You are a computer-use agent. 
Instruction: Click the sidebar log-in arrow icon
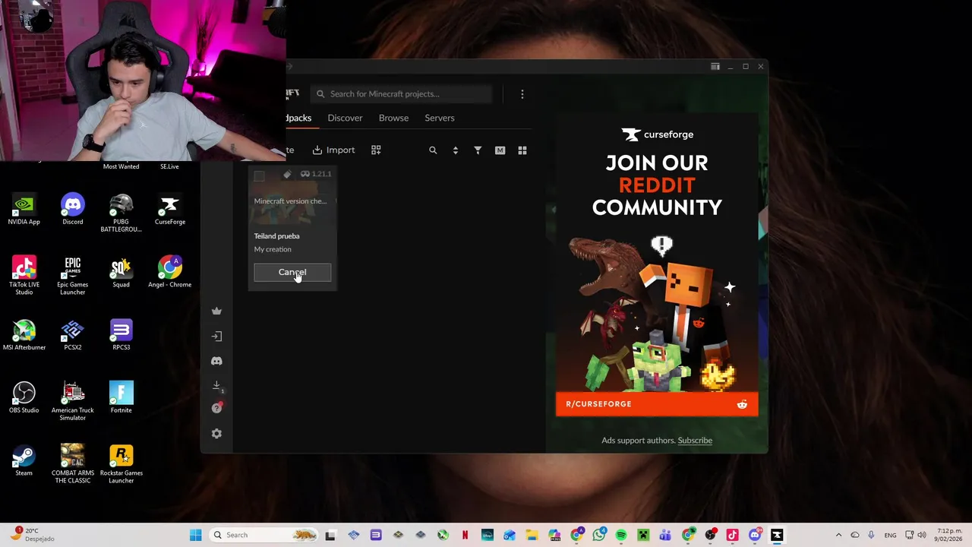pos(216,336)
